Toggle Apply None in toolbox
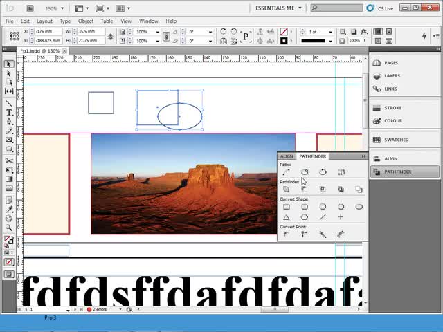Screen dimensions: 443x332 pos(9,262)
